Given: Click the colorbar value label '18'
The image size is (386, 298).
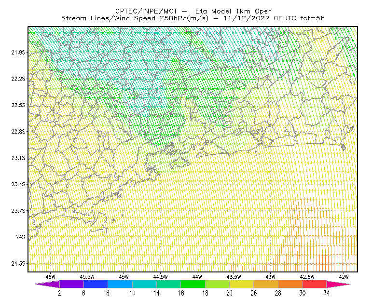Looking at the screenshot, I should coord(205,293).
